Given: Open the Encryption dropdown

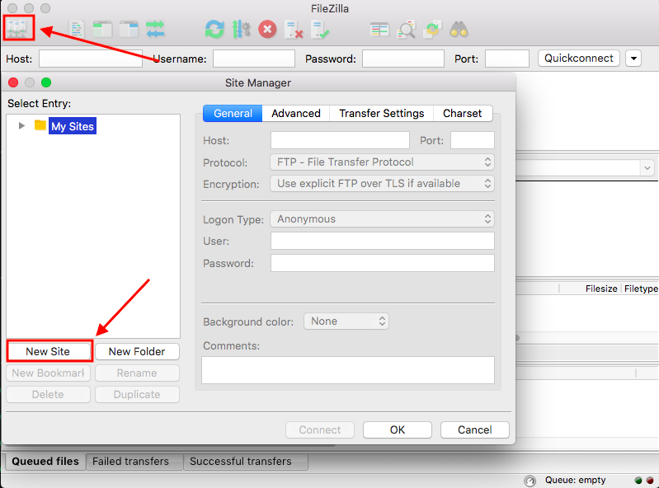Looking at the screenshot, I should point(382,184).
